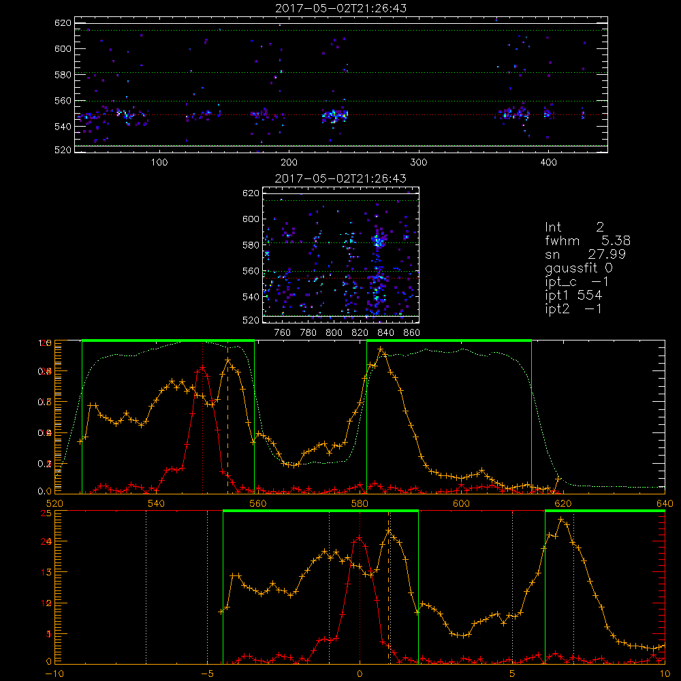
Task: Click the 300 x-axis label on the top plot
Action: 419,163
